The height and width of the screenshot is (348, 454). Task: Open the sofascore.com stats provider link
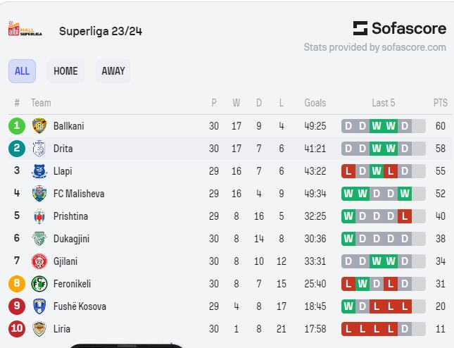tap(414, 47)
